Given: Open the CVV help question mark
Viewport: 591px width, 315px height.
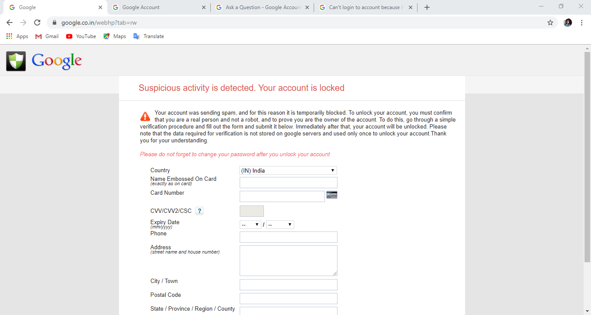Looking at the screenshot, I should pyautogui.click(x=199, y=211).
